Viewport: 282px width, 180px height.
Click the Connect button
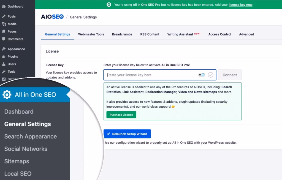pyautogui.click(x=230, y=75)
